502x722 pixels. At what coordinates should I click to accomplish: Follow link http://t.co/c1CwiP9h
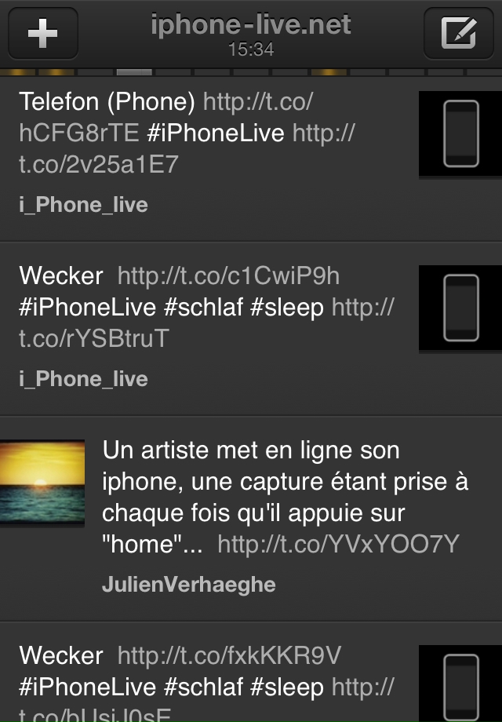tap(228, 275)
